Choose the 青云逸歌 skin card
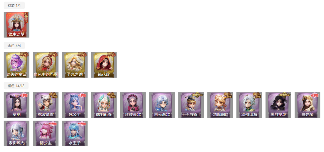The width and height of the screenshot is (324, 152). click(162, 105)
